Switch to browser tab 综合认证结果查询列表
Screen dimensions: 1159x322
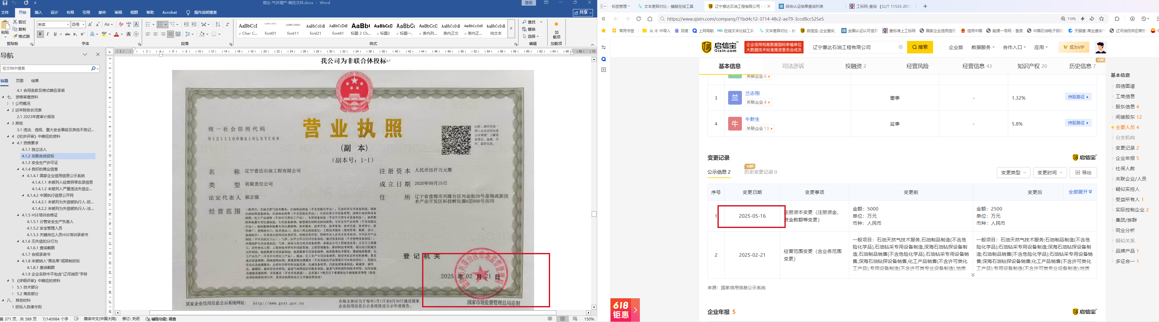click(804, 6)
